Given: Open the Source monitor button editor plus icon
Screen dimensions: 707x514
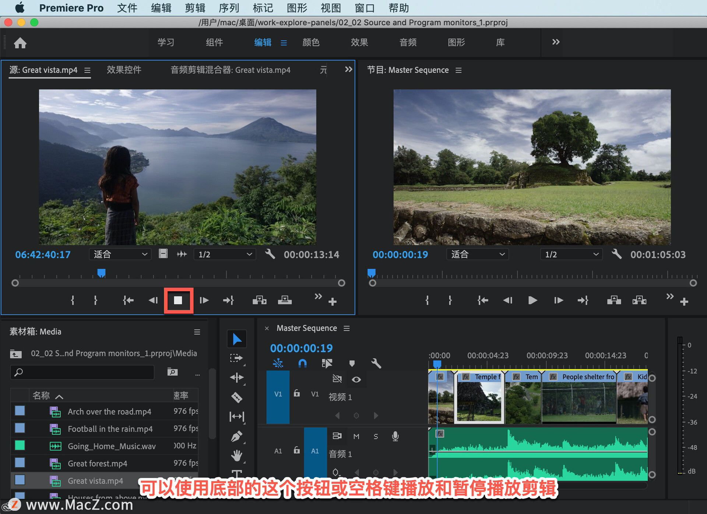Looking at the screenshot, I should tap(333, 302).
